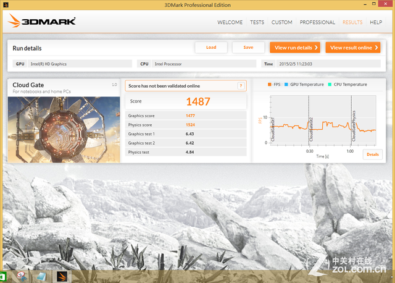Click the Time field 2015/2/5 11:23:03
This screenshot has height=283, width=395.
328,64
